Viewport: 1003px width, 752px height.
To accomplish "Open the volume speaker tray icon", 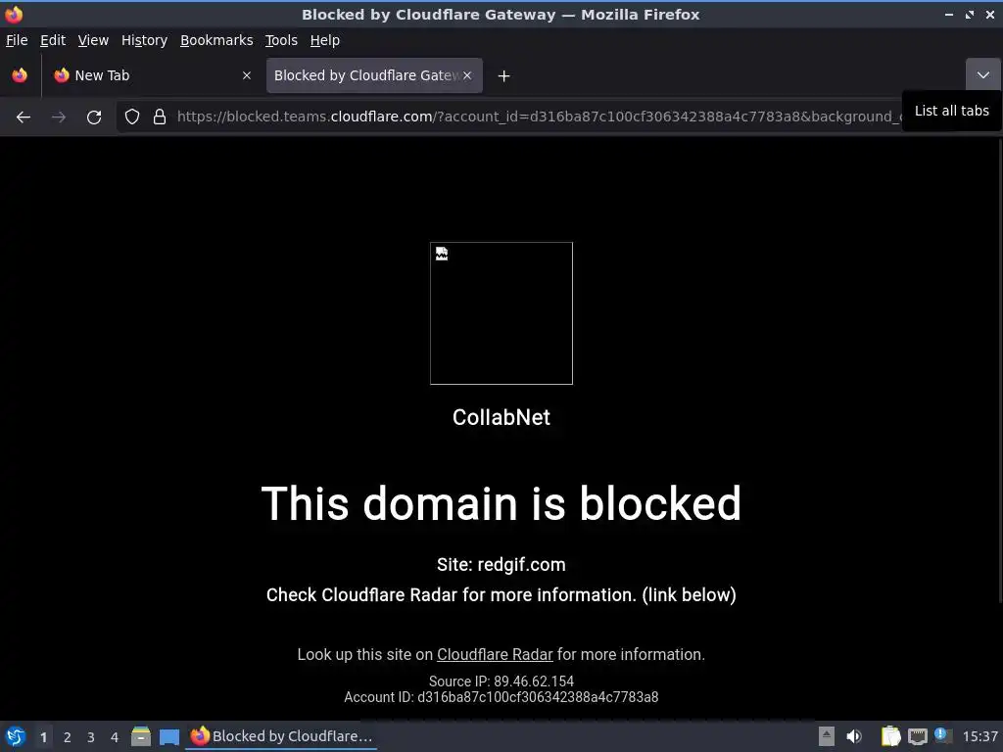I will [x=854, y=736].
